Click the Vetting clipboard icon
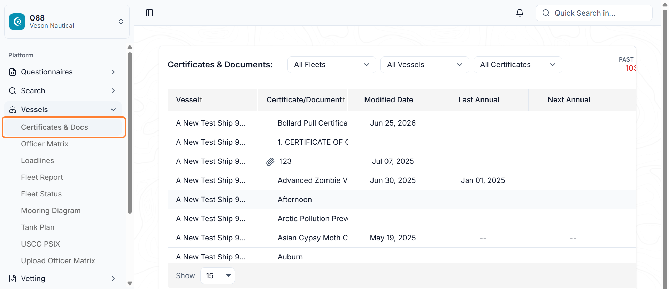Screen dimensions: 669x289 coord(13,279)
